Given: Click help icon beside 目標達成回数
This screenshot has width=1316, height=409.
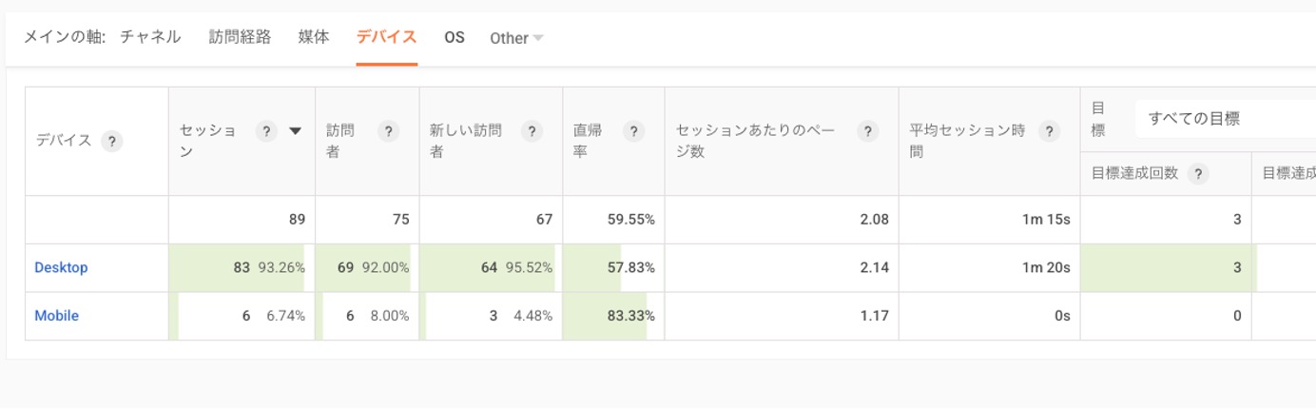Looking at the screenshot, I should point(1198,173).
